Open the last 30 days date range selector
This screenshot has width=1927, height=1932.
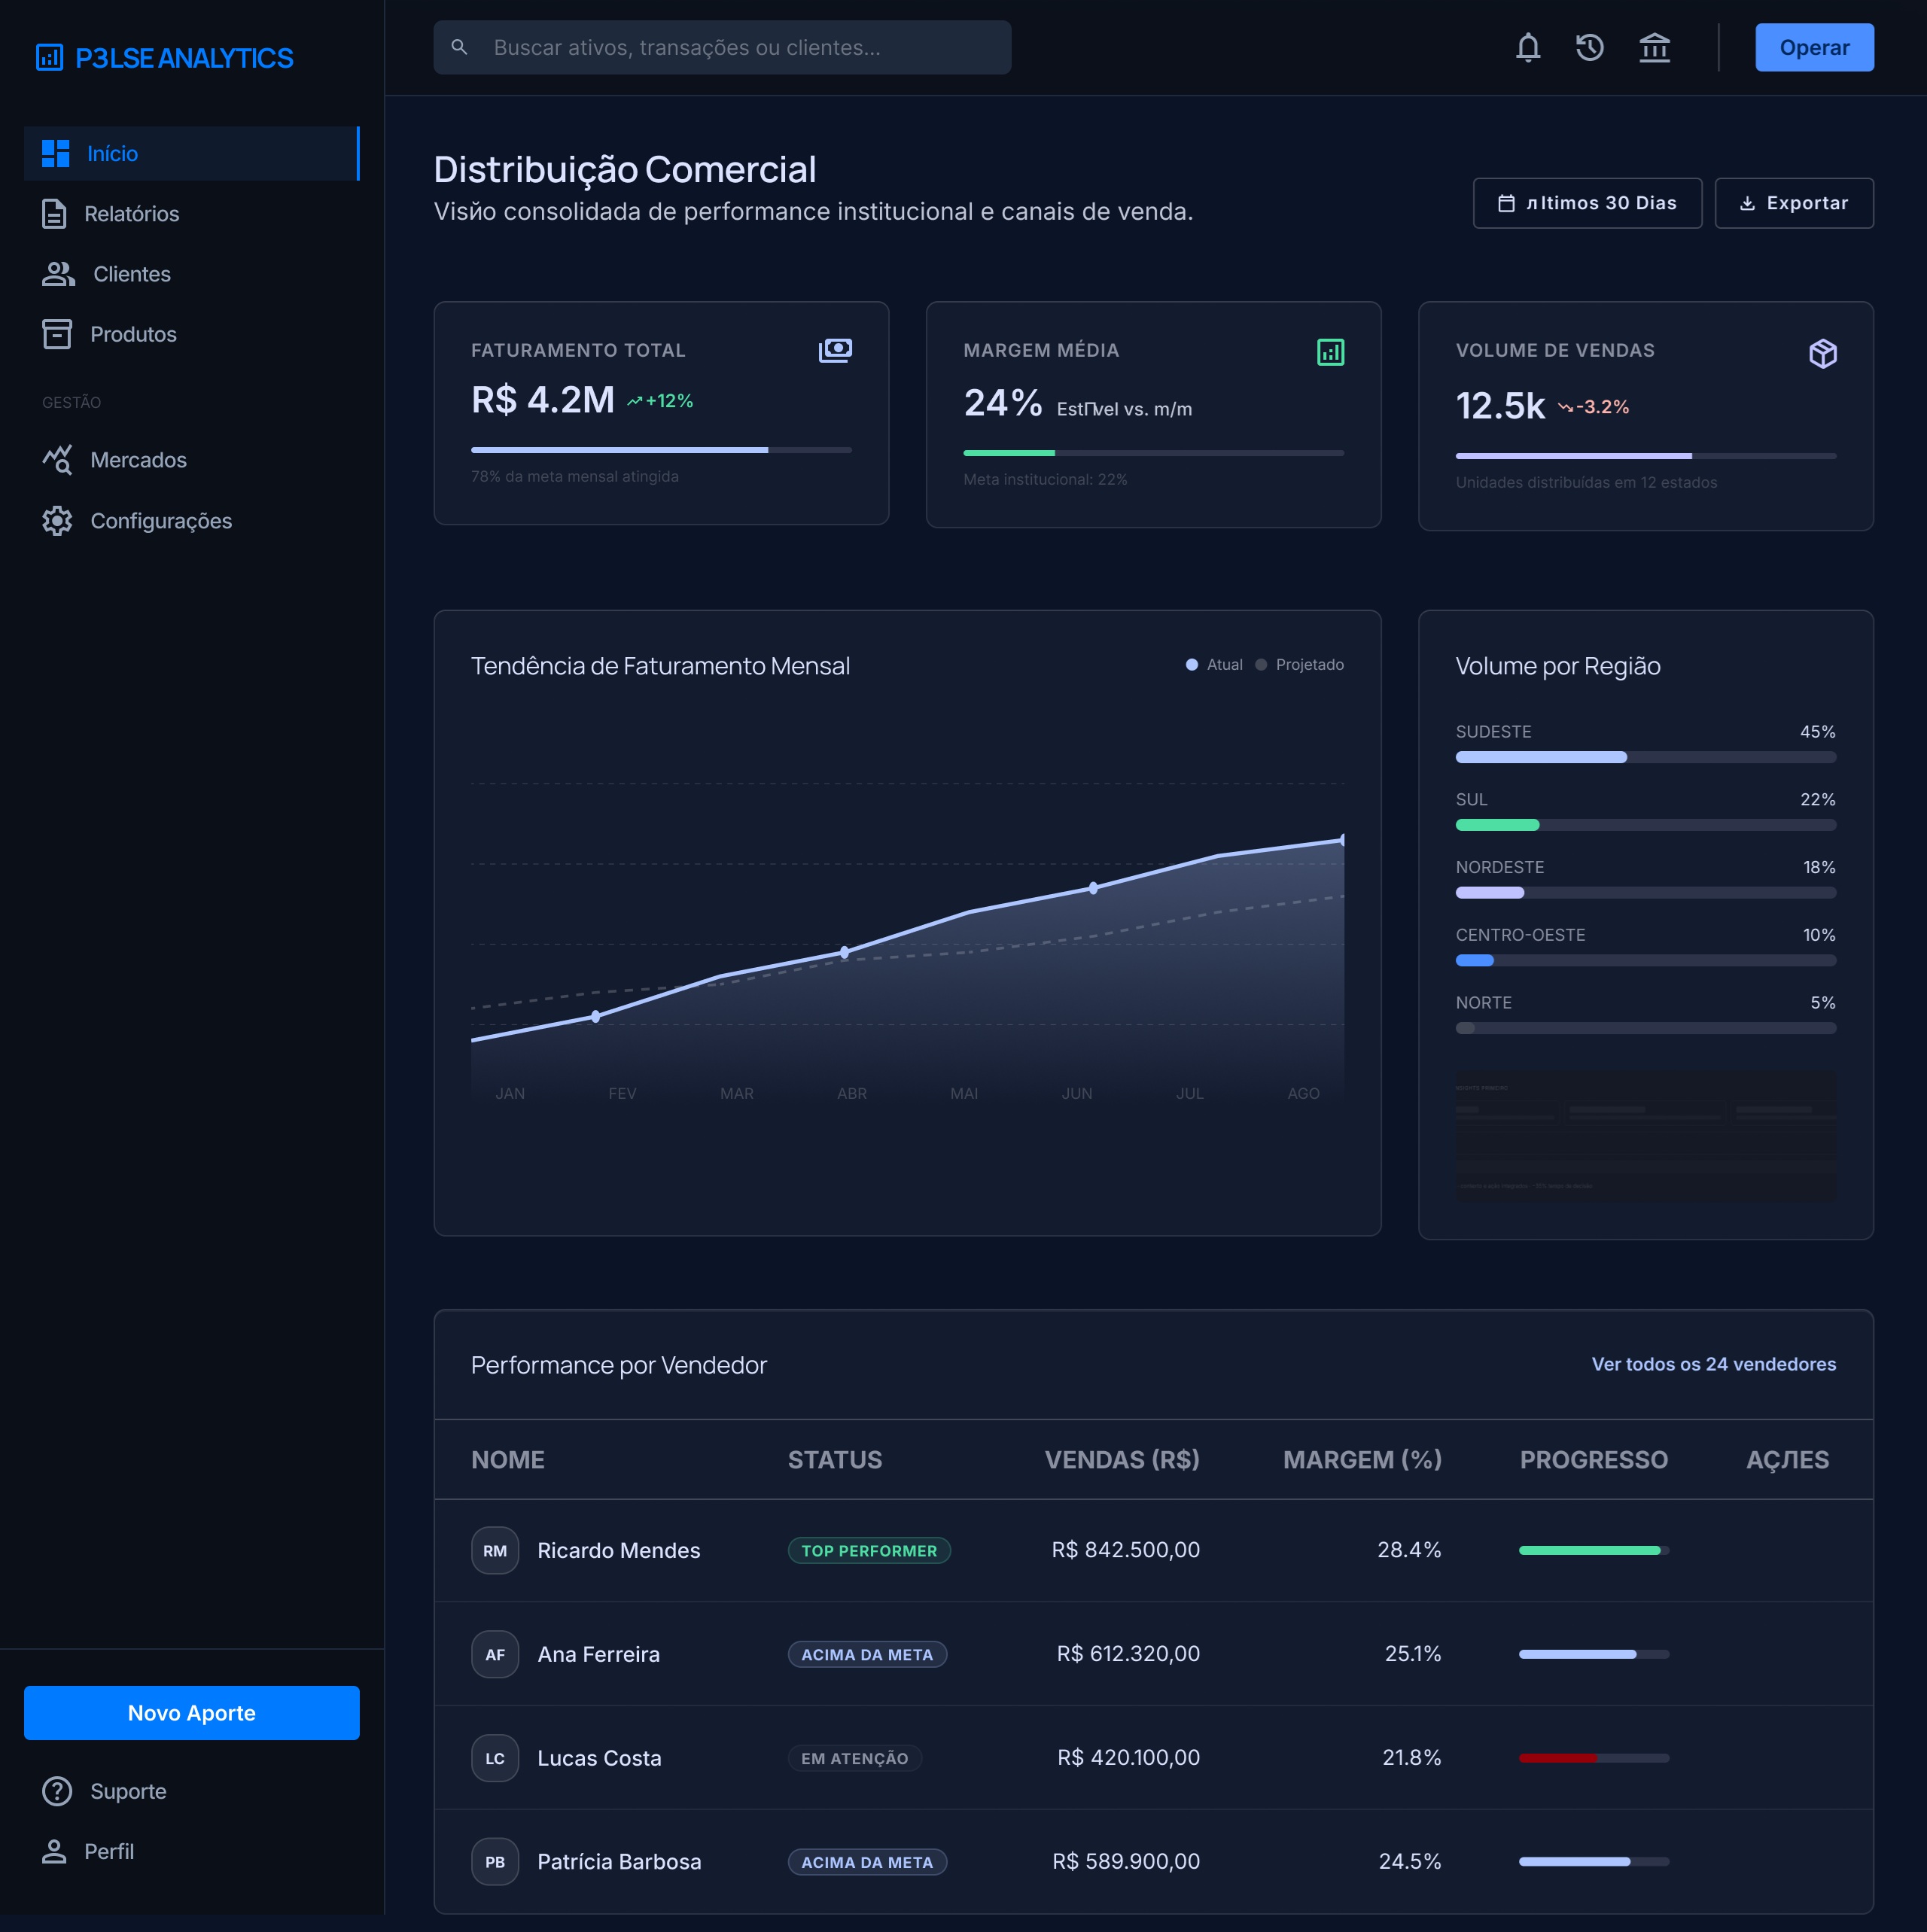pos(1587,203)
